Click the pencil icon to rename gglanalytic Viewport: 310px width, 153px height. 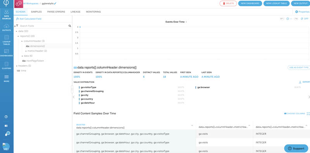click(x=55, y=3)
